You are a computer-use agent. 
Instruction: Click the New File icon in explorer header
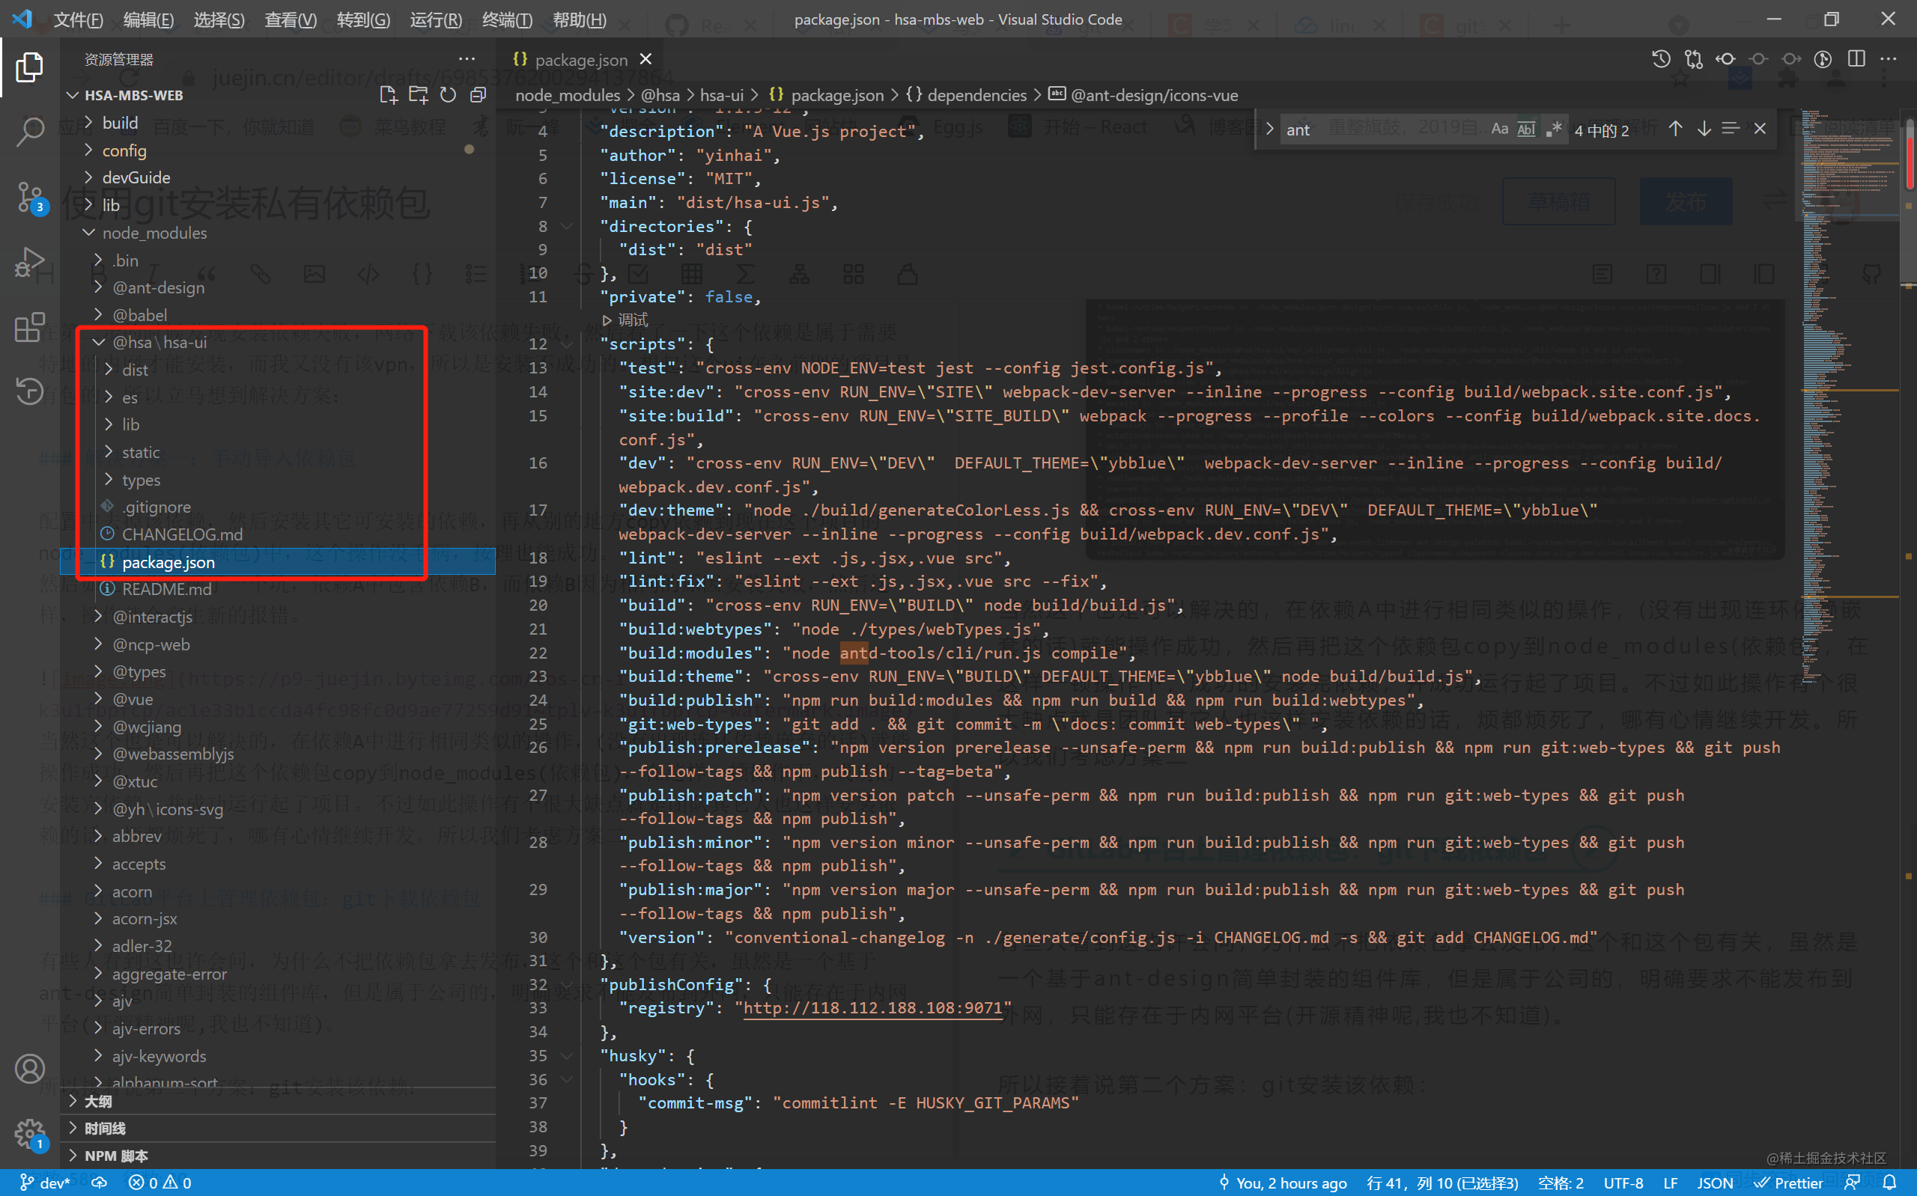click(x=388, y=95)
